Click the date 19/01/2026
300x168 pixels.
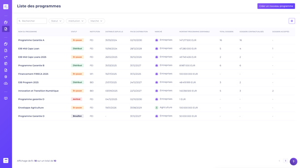click(111, 108)
